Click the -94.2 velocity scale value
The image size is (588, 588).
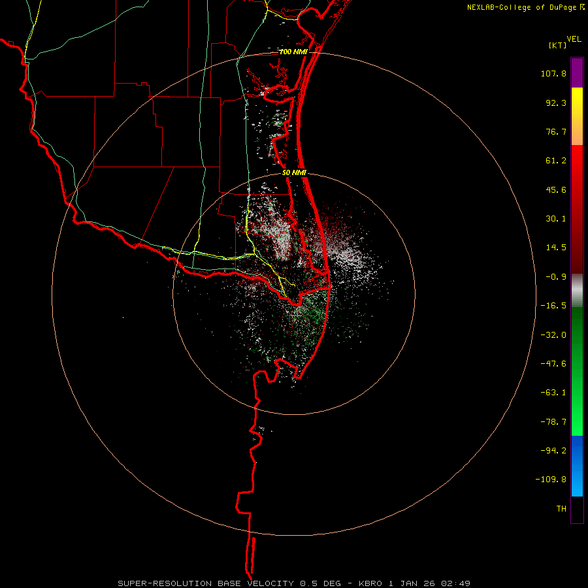[553, 451]
